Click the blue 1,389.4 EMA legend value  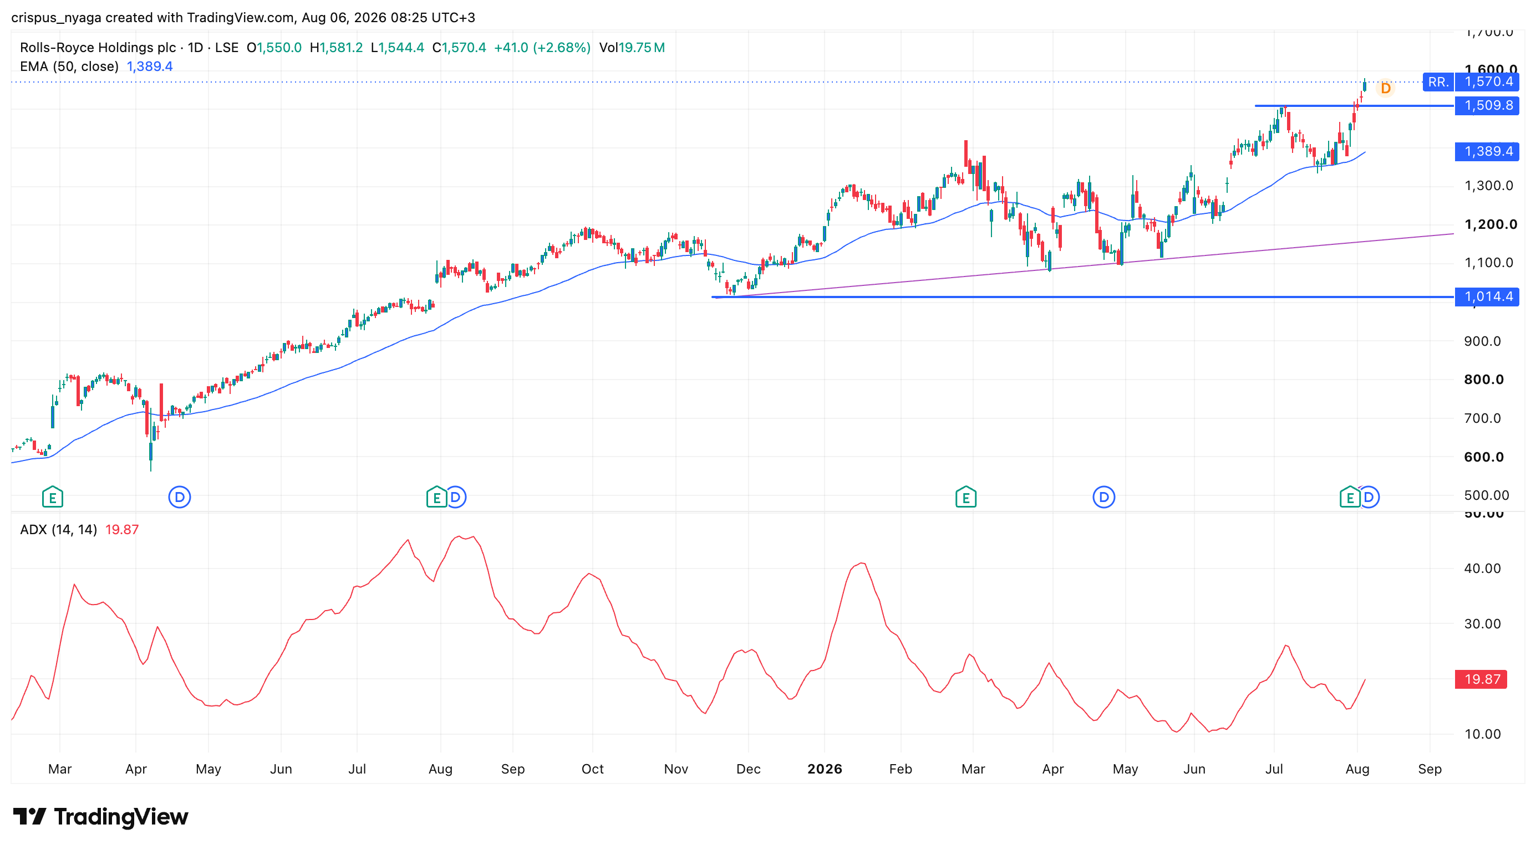(150, 66)
